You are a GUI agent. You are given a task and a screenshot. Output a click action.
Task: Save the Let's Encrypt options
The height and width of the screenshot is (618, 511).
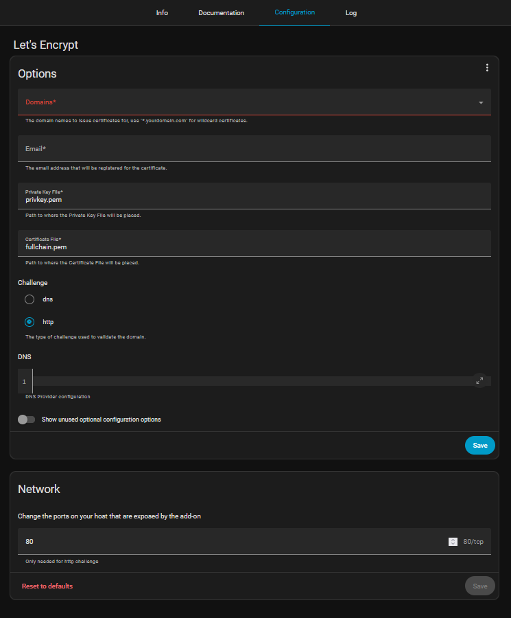point(479,446)
